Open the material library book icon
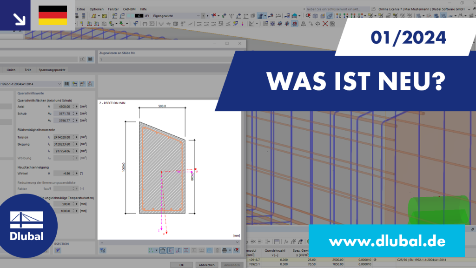The height and width of the screenshot is (268, 476). click(67, 84)
